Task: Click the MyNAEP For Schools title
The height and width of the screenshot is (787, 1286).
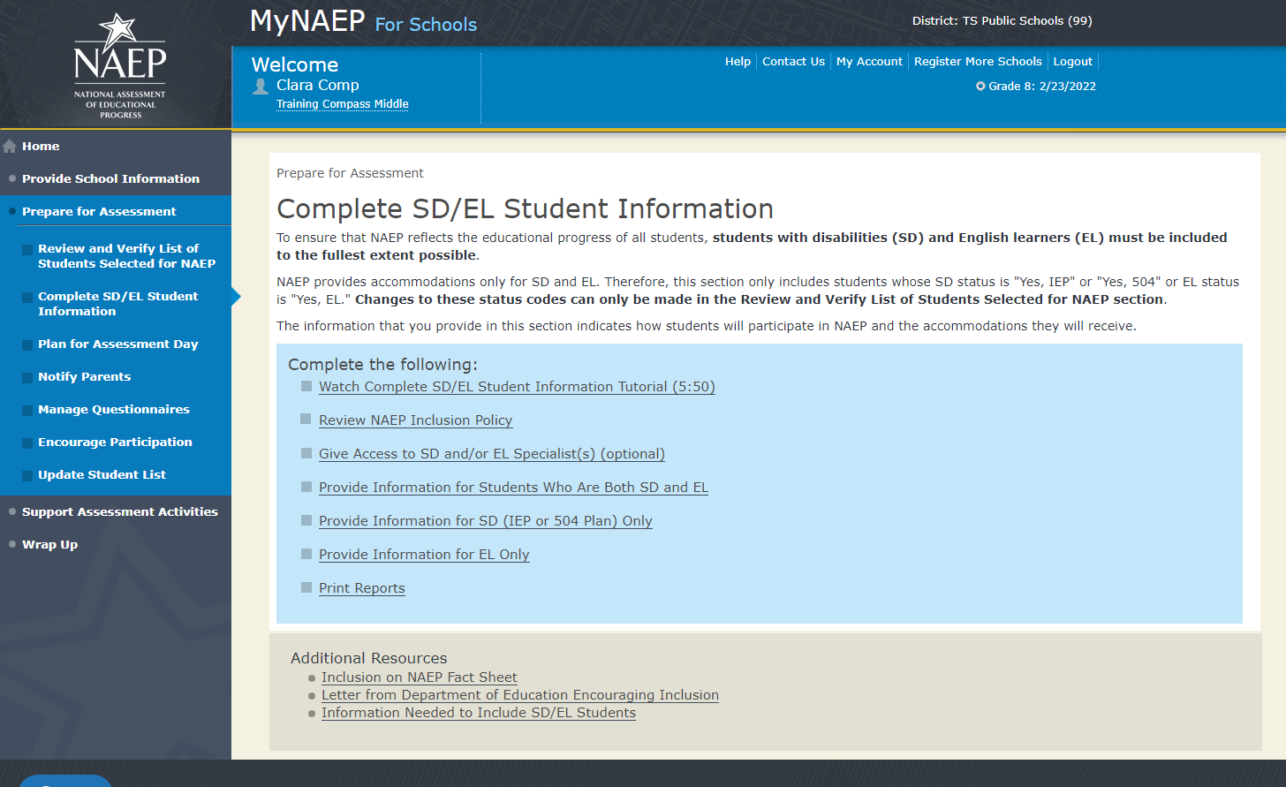Action: pos(363,21)
